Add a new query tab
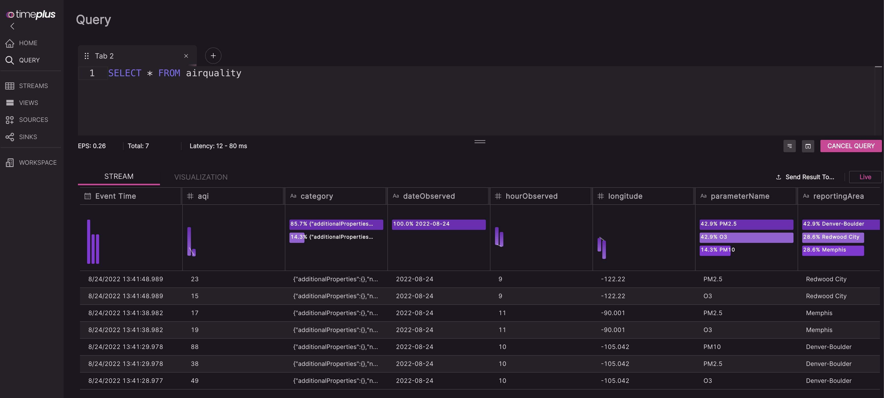 (213, 56)
